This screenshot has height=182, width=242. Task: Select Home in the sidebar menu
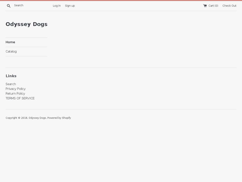pyautogui.click(x=10, y=42)
